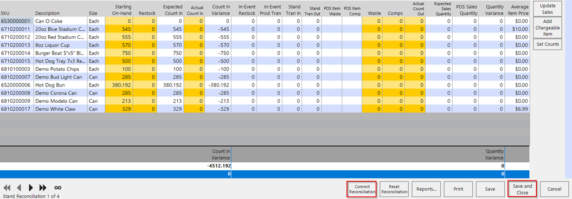Select the Demo Bud Light Can description
The image size is (572, 199).
pyautogui.click(x=61, y=77)
